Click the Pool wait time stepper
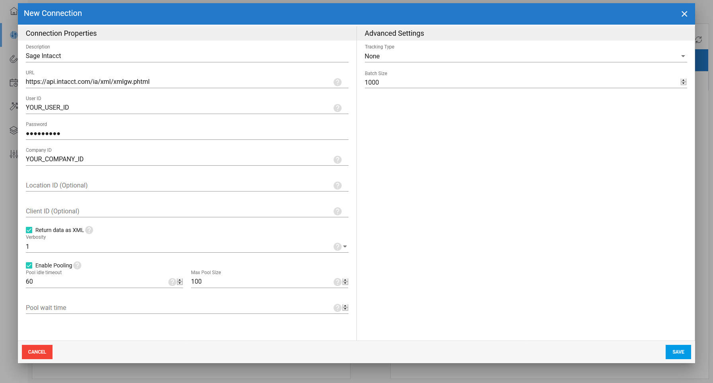713x383 pixels. (x=345, y=308)
